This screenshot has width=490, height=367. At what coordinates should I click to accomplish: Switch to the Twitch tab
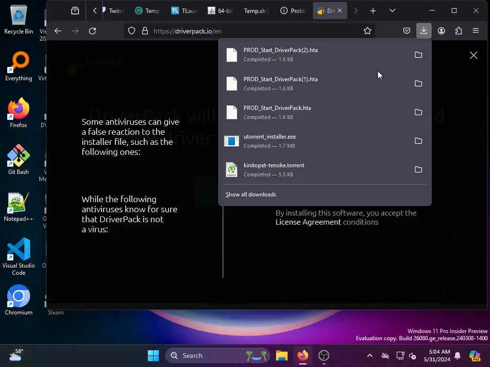(x=113, y=11)
